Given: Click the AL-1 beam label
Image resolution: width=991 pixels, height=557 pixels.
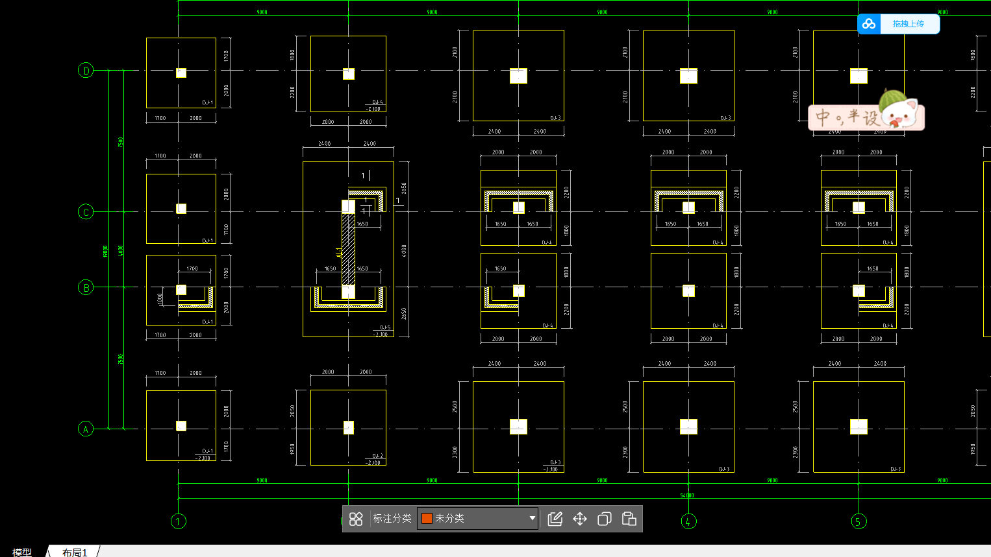Looking at the screenshot, I should point(339,252).
